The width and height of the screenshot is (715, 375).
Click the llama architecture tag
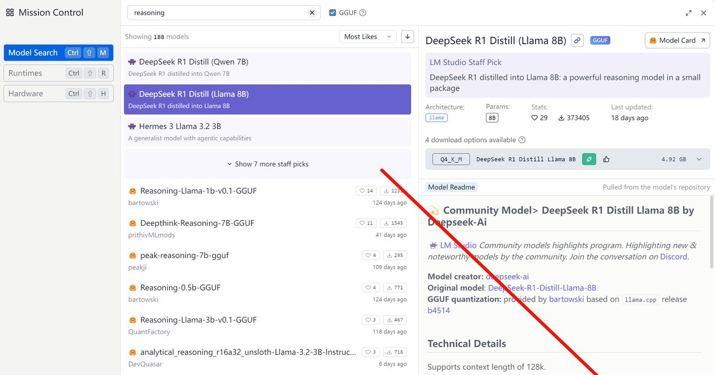click(436, 118)
